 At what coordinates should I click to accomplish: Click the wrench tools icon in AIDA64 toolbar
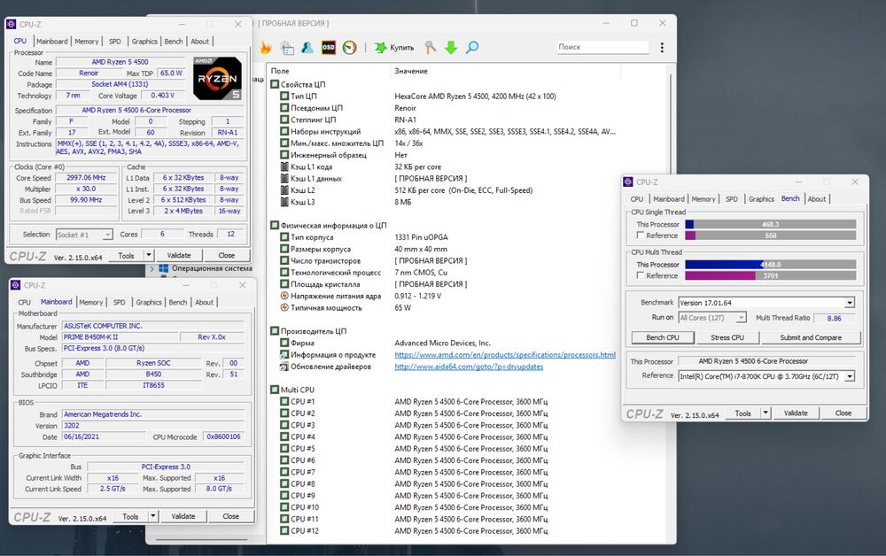tap(431, 48)
